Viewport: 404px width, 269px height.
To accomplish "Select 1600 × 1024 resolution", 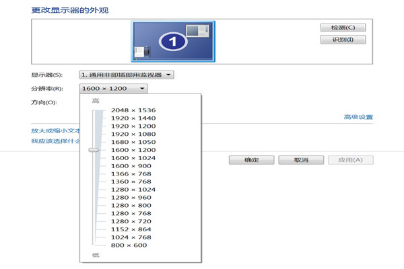I will point(133,158).
